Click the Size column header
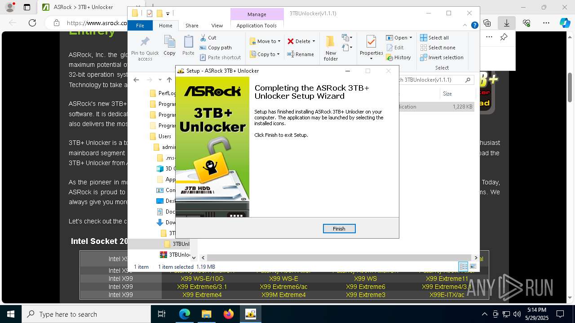This screenshot has width=575, height=323. [457, 94]
